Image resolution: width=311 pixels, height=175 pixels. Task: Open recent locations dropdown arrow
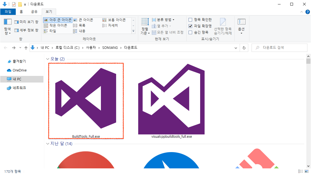tap(20, 48)
